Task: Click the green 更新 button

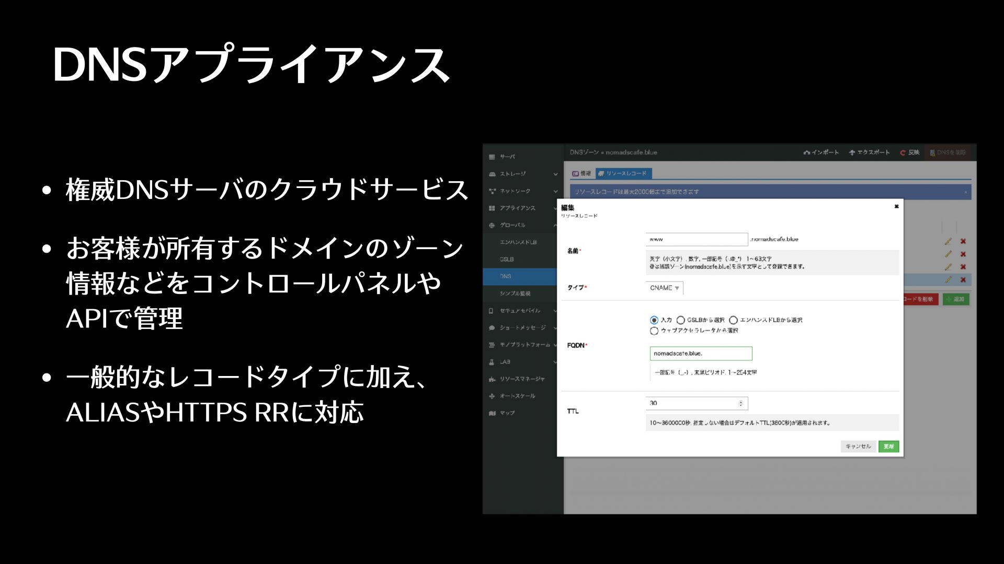Action: point(888,446)
